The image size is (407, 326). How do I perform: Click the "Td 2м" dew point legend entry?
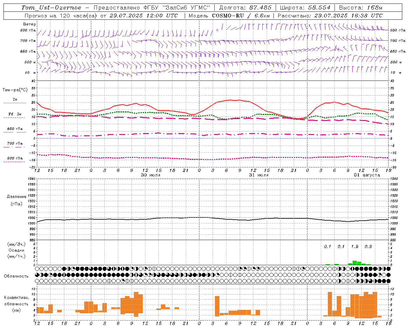pyautogui.click(x=15, y=114)
